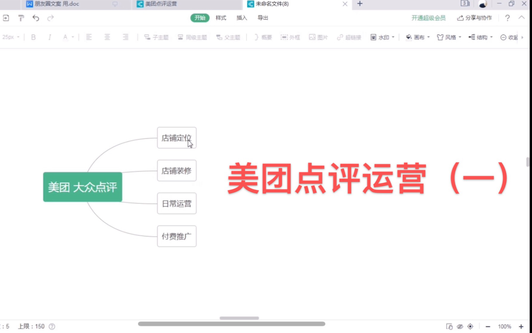Switch to the 插入 ribbon tab
532x333 pixels.
[242, 18]
